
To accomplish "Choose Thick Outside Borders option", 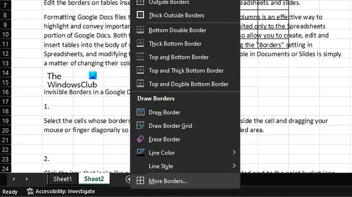I will pos(185,15).
